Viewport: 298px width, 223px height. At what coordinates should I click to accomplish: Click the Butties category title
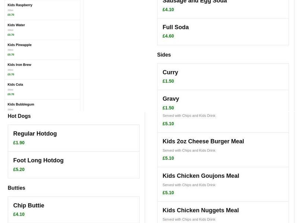click(16, 188)
